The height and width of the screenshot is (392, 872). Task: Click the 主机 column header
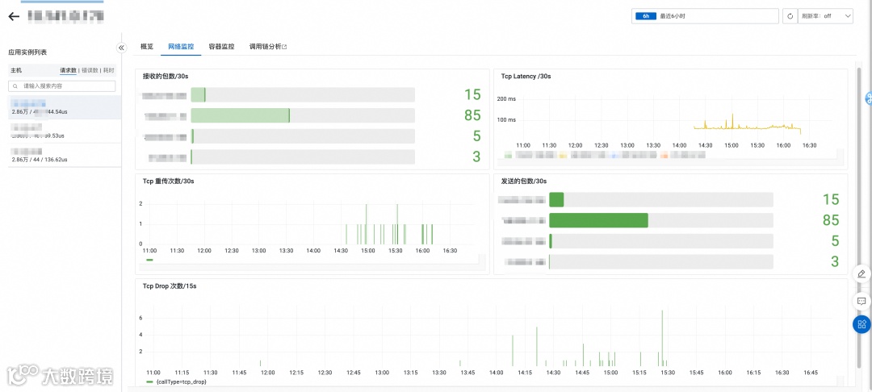pyautogui.click(x=16, y=70)
